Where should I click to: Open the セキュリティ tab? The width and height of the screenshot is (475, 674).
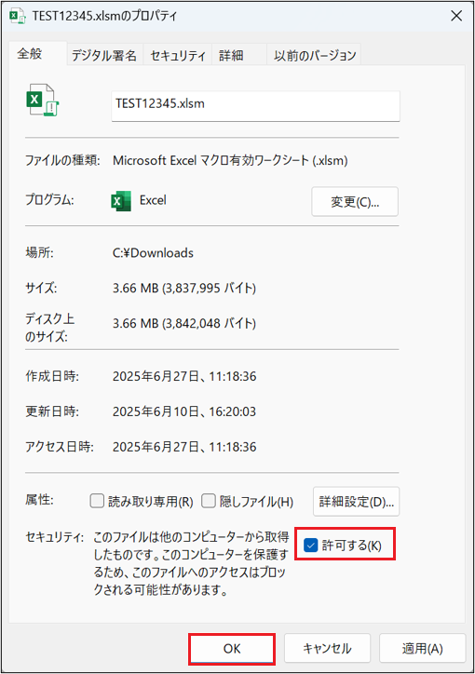pos(178,55)
